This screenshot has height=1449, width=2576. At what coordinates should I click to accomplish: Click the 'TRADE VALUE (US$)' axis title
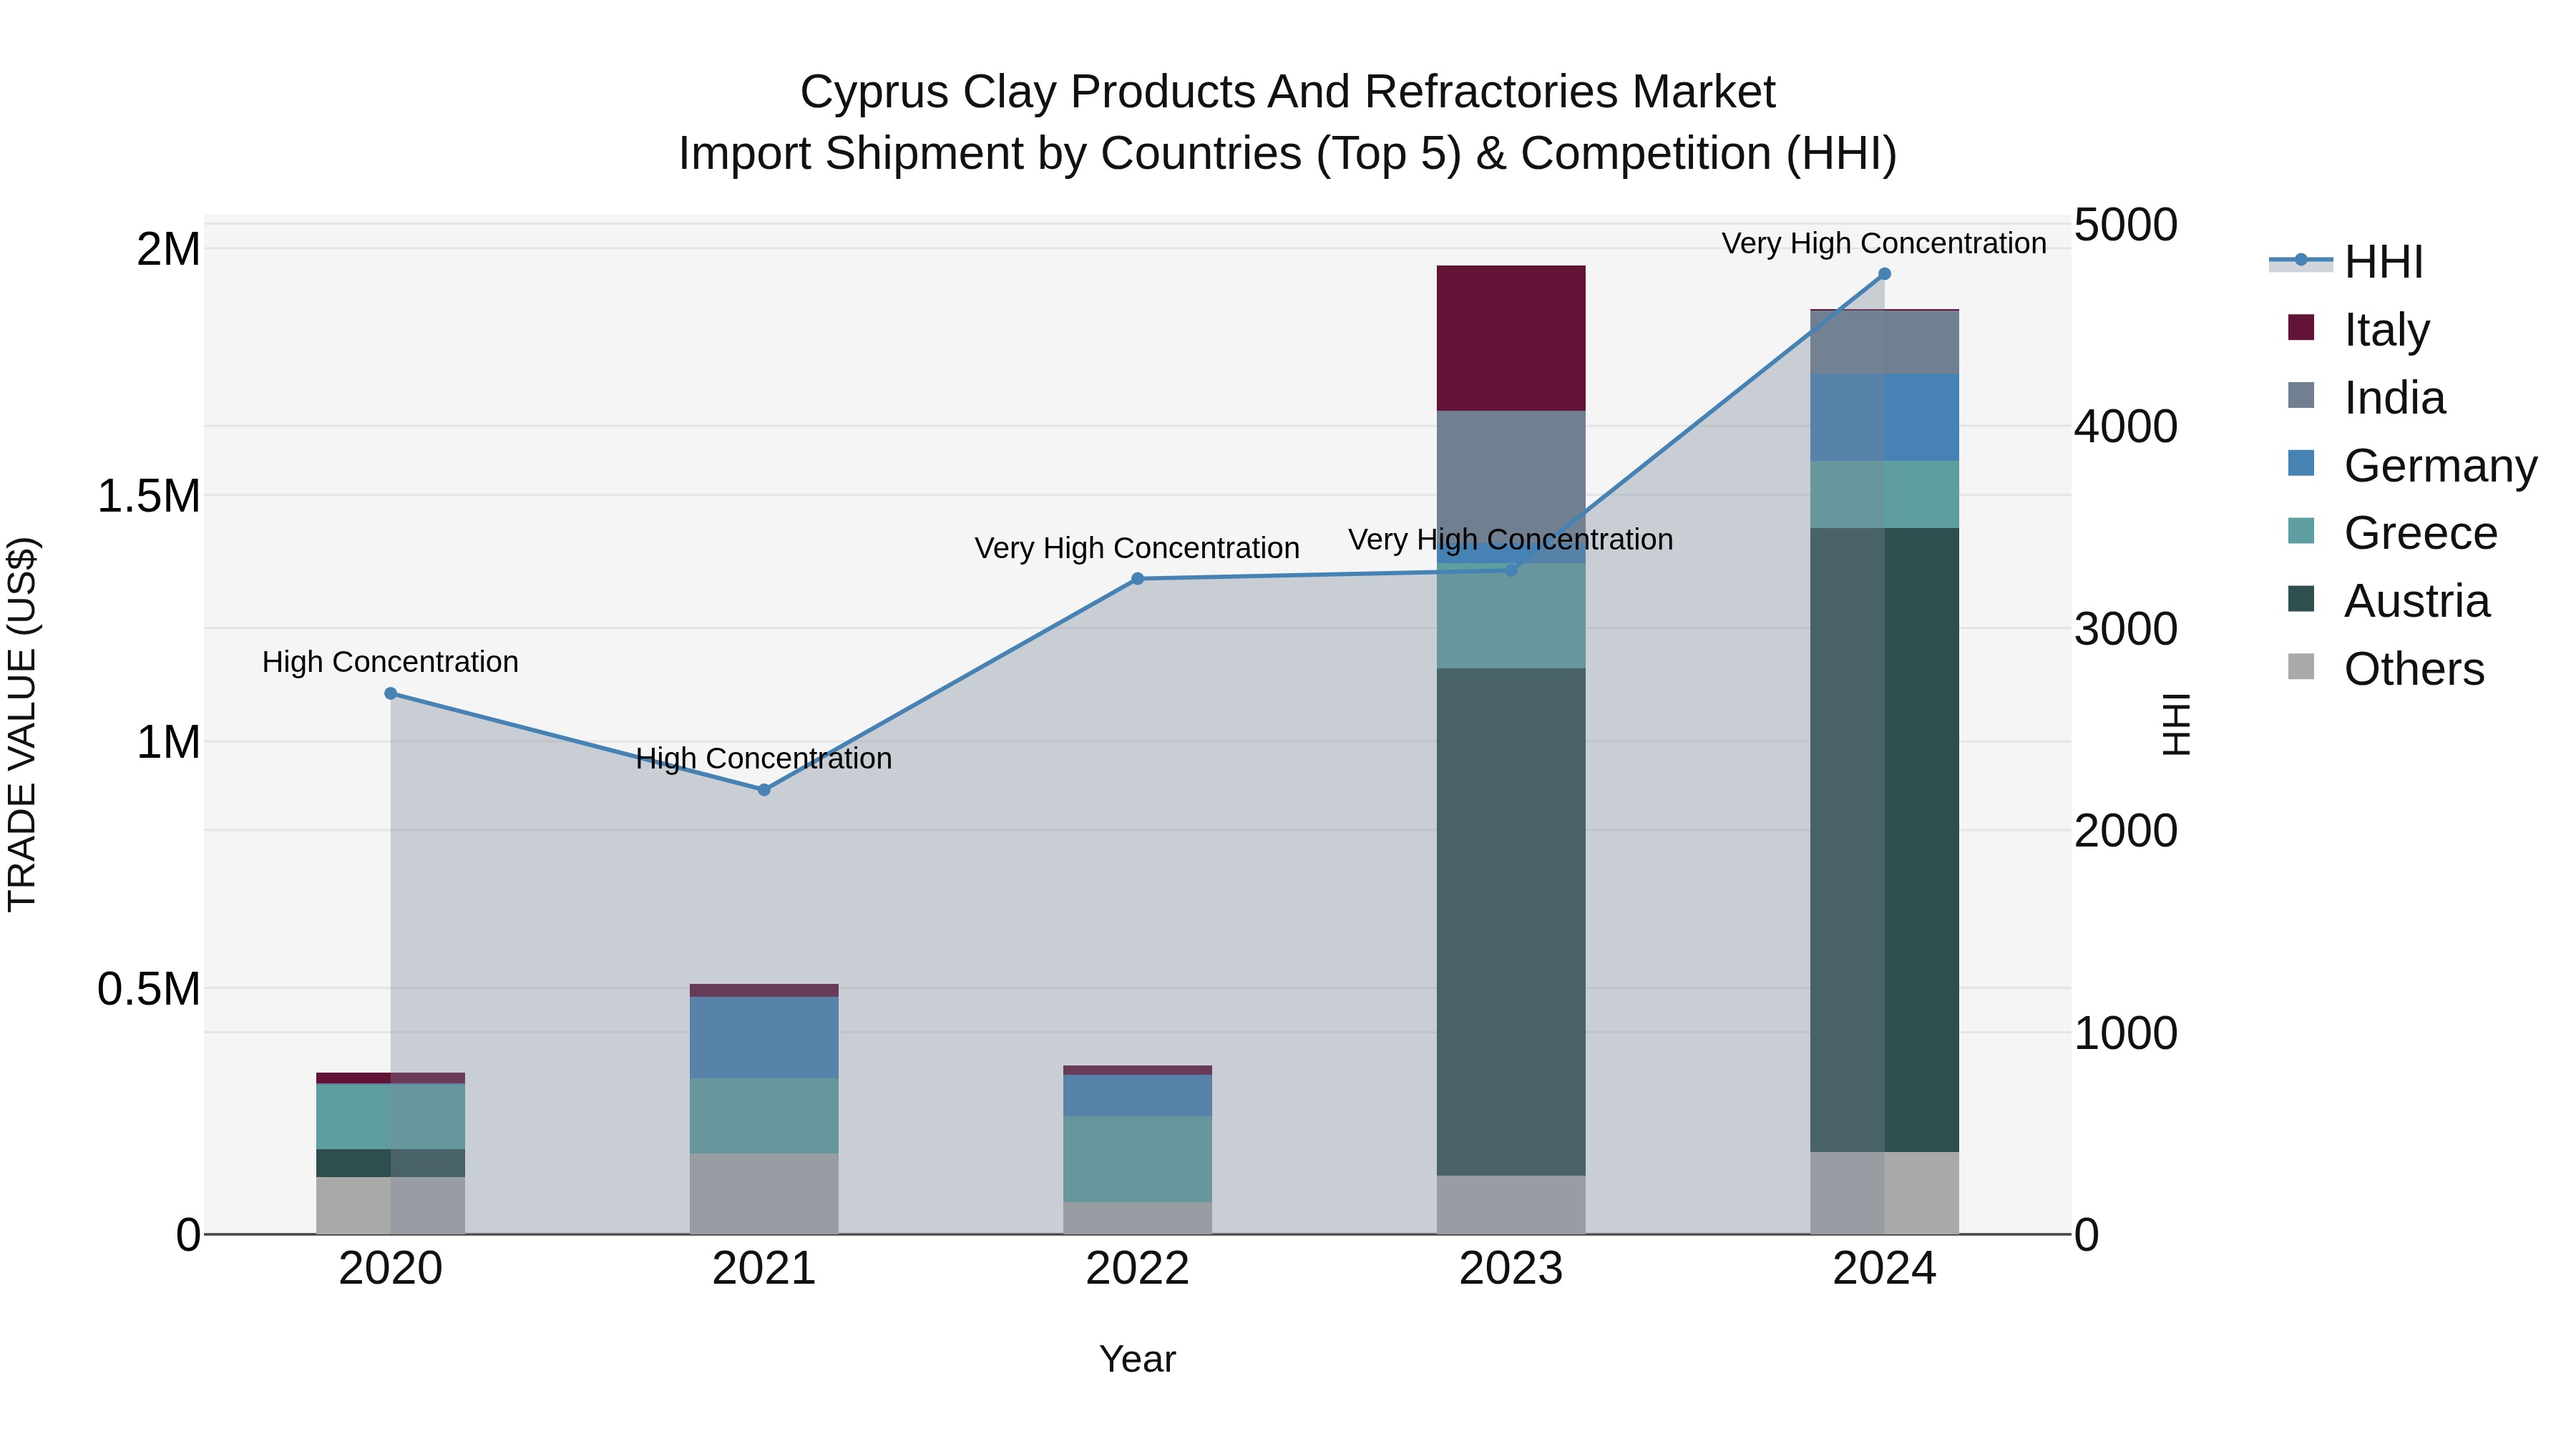pos(22,724)
